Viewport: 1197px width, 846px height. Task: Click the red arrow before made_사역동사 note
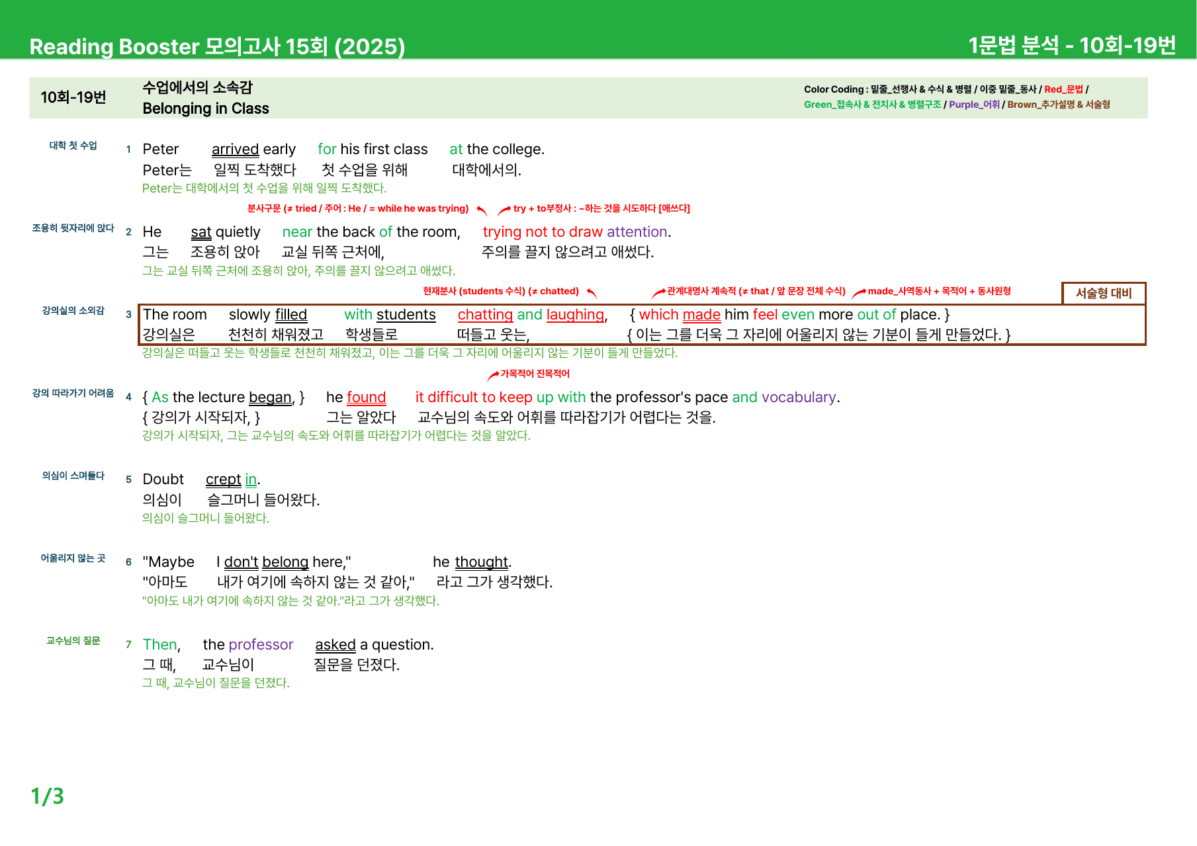pyautogui.click(x=859, y=293)
